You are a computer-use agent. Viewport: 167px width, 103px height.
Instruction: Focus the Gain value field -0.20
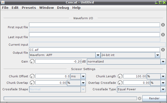58,61
